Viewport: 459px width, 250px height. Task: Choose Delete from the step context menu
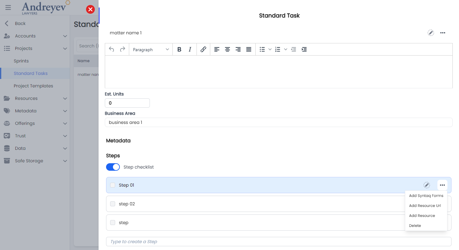pyautogui.click(x=415, y=225)
